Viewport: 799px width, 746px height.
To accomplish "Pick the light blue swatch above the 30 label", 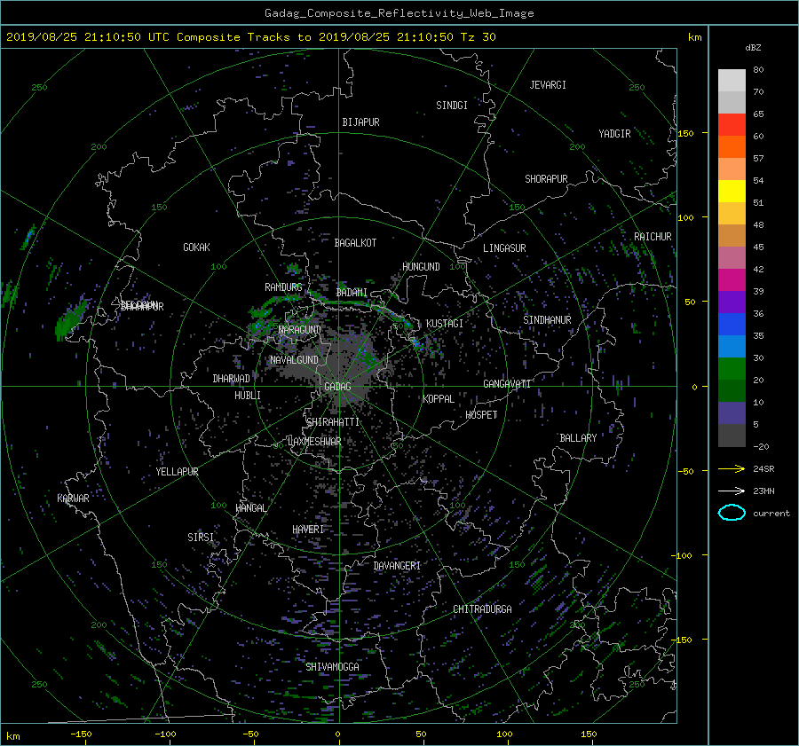I will click(732, 346).
